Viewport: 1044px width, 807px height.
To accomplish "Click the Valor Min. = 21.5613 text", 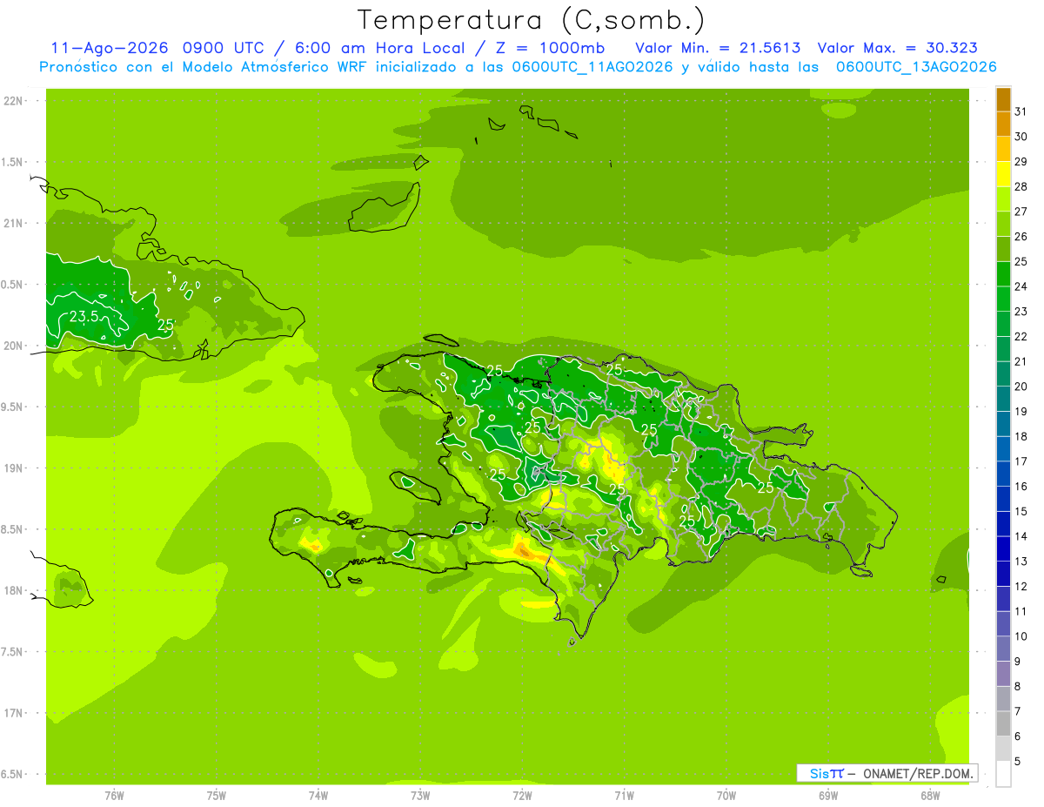I will click(x=718, y=48).
